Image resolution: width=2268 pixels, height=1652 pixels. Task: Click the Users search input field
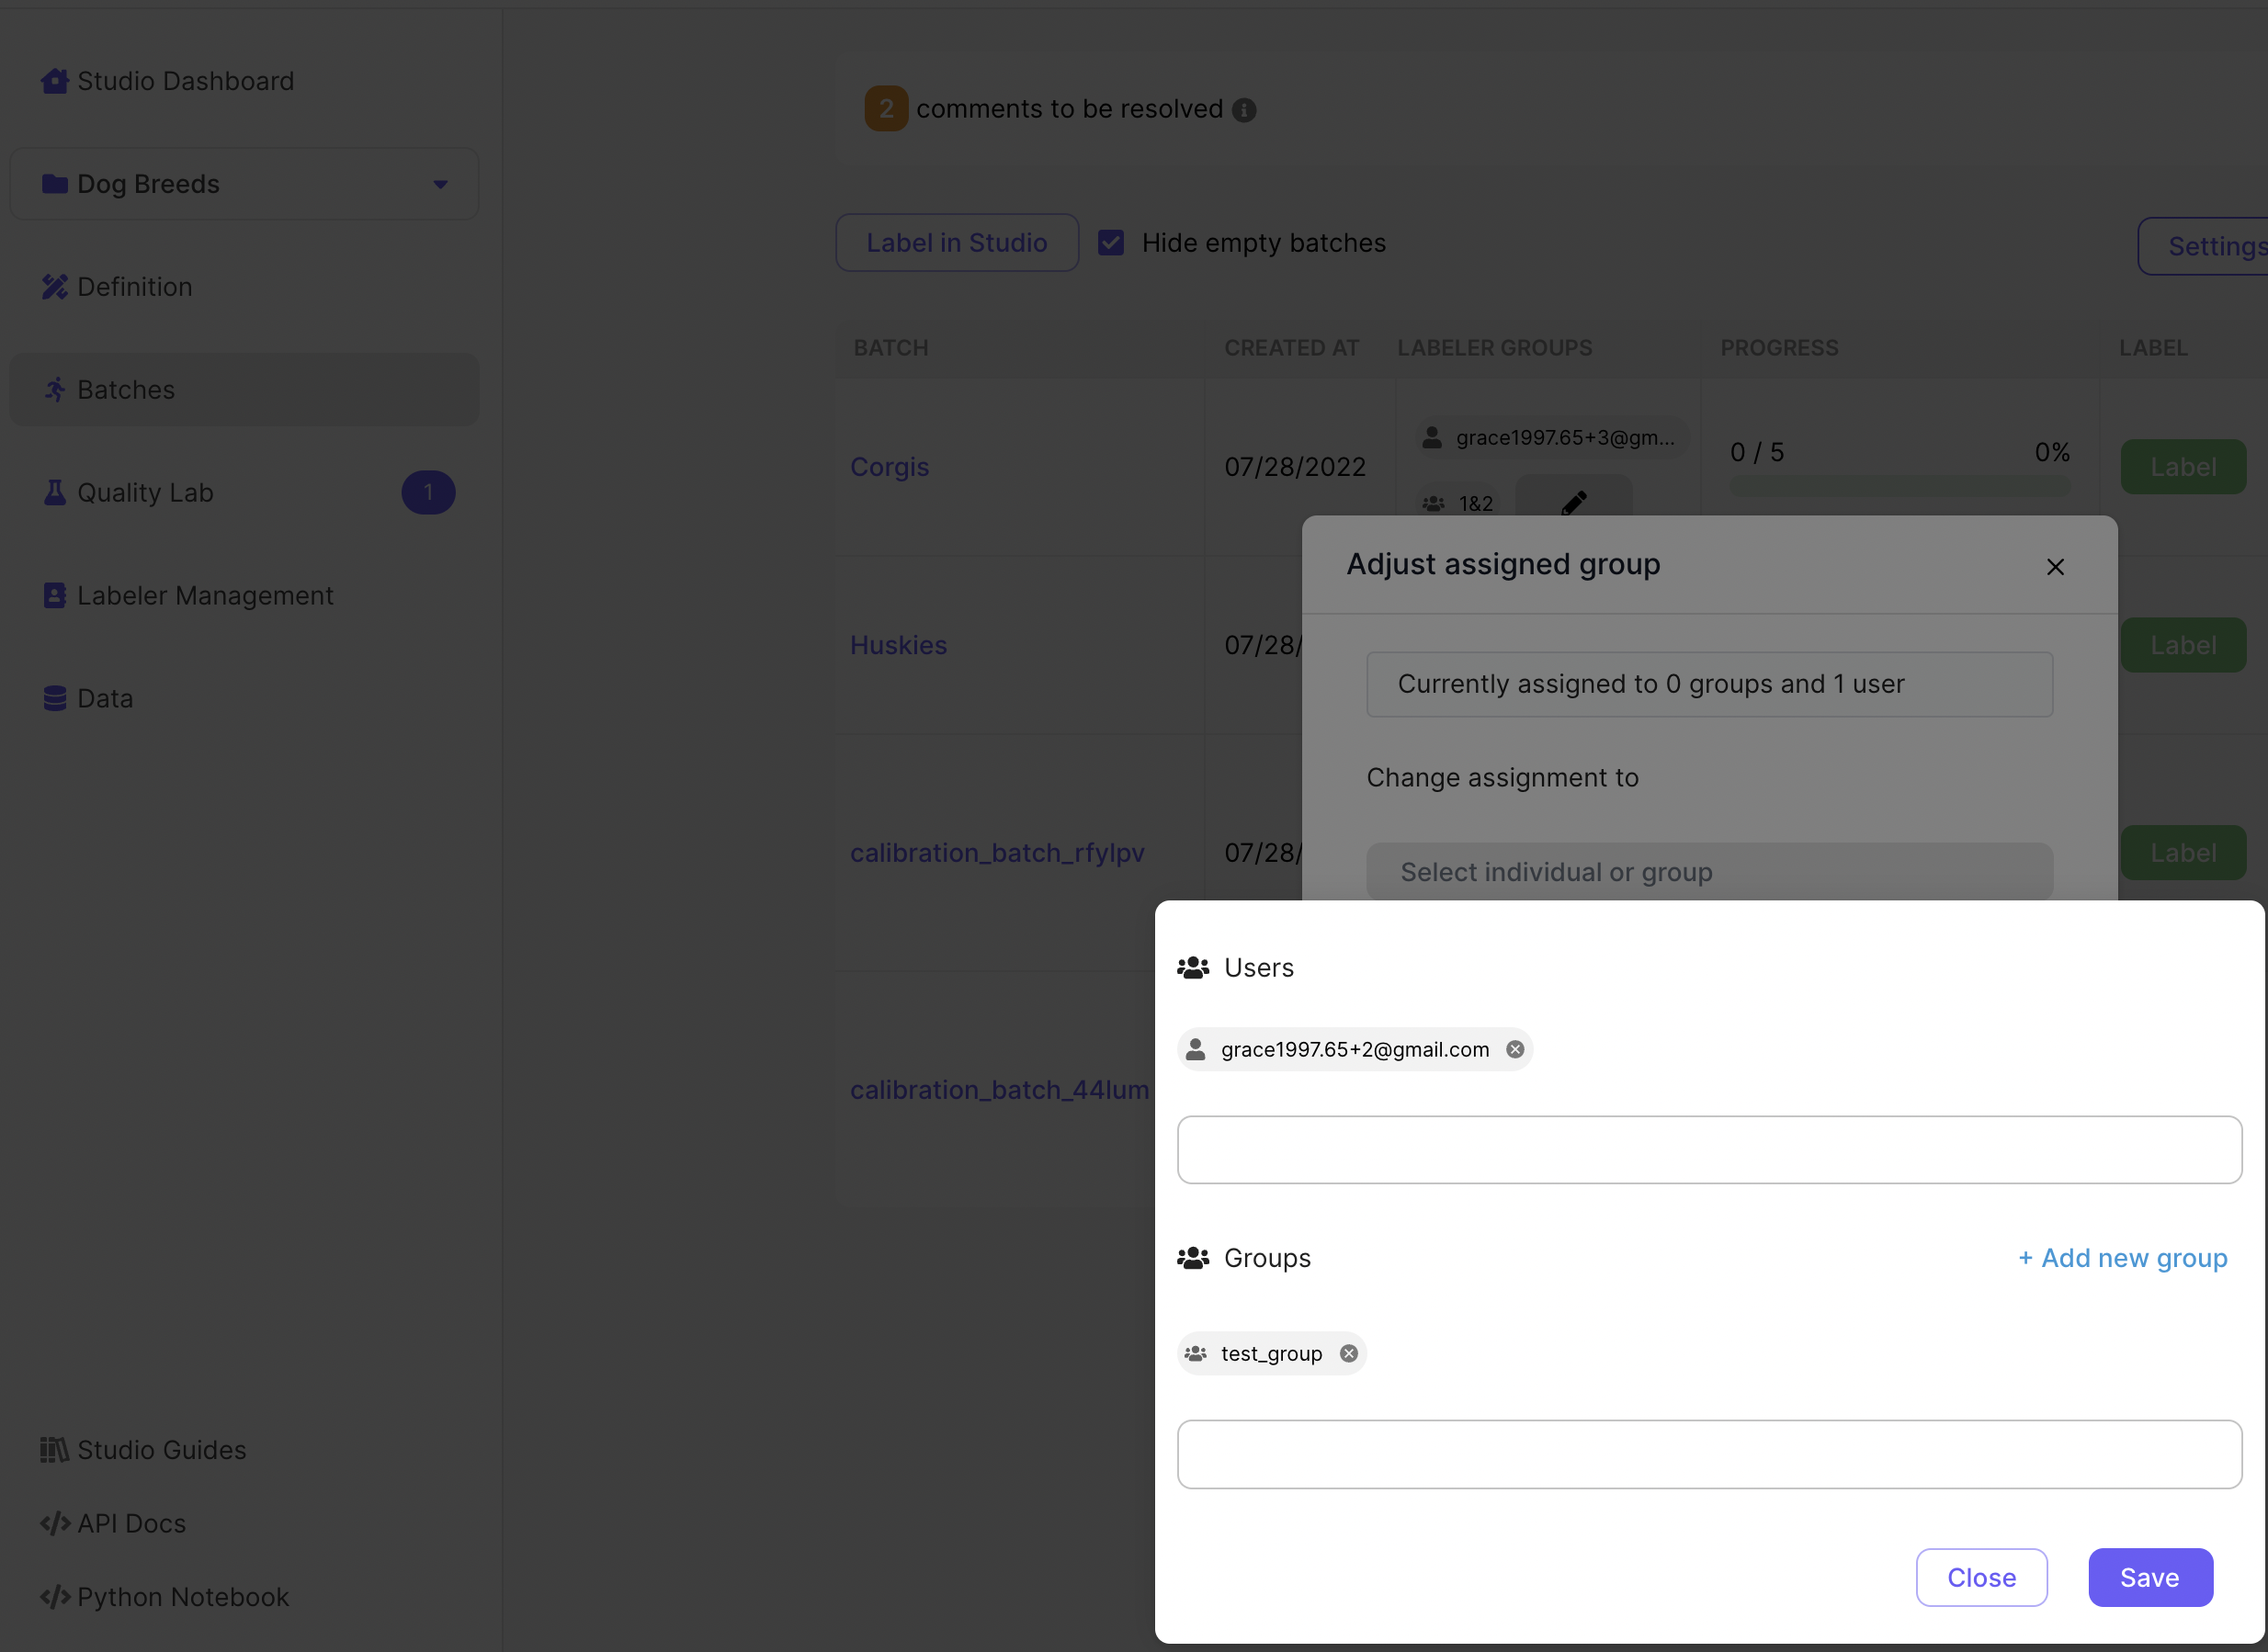(x=1708, y=1150)
